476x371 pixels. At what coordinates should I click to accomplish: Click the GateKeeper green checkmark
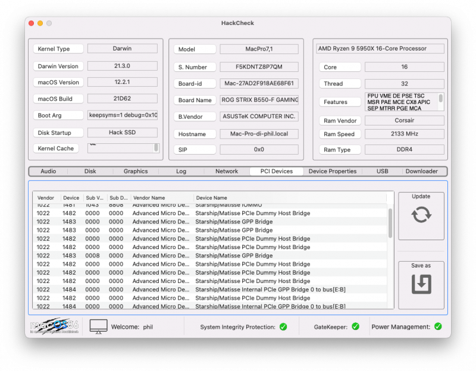355,326
